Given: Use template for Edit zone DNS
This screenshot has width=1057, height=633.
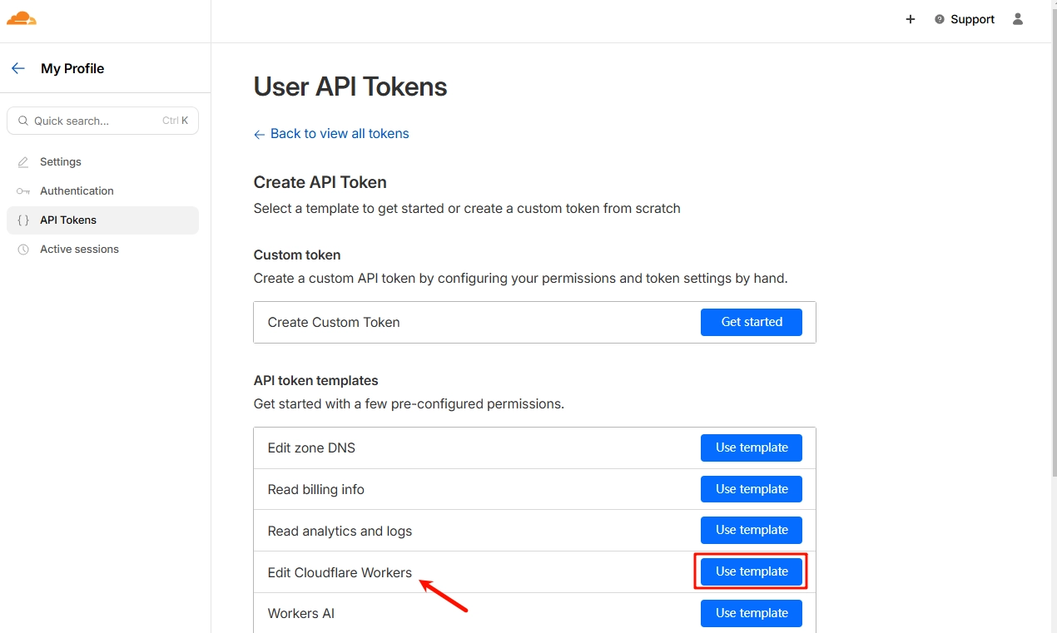Looking at the screenshot, I should [751, 448].
